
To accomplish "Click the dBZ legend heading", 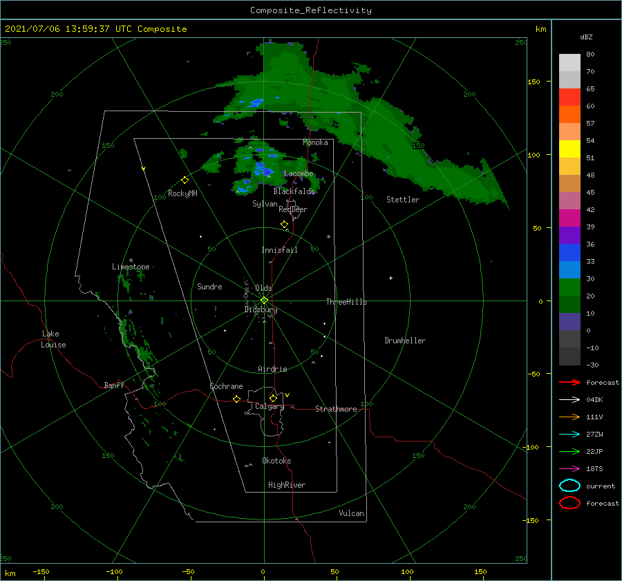I will [x=586, y=37].
